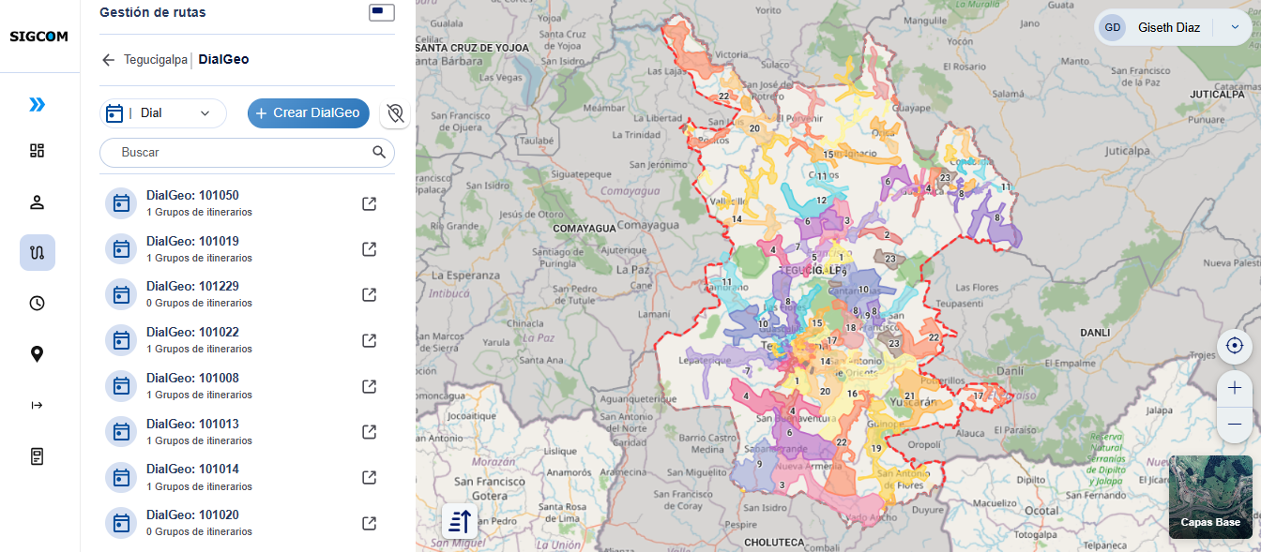The height and width of the screenshot is (552, 1261).
Task: Toggle the sort order button on map
Action: point(460,521)
